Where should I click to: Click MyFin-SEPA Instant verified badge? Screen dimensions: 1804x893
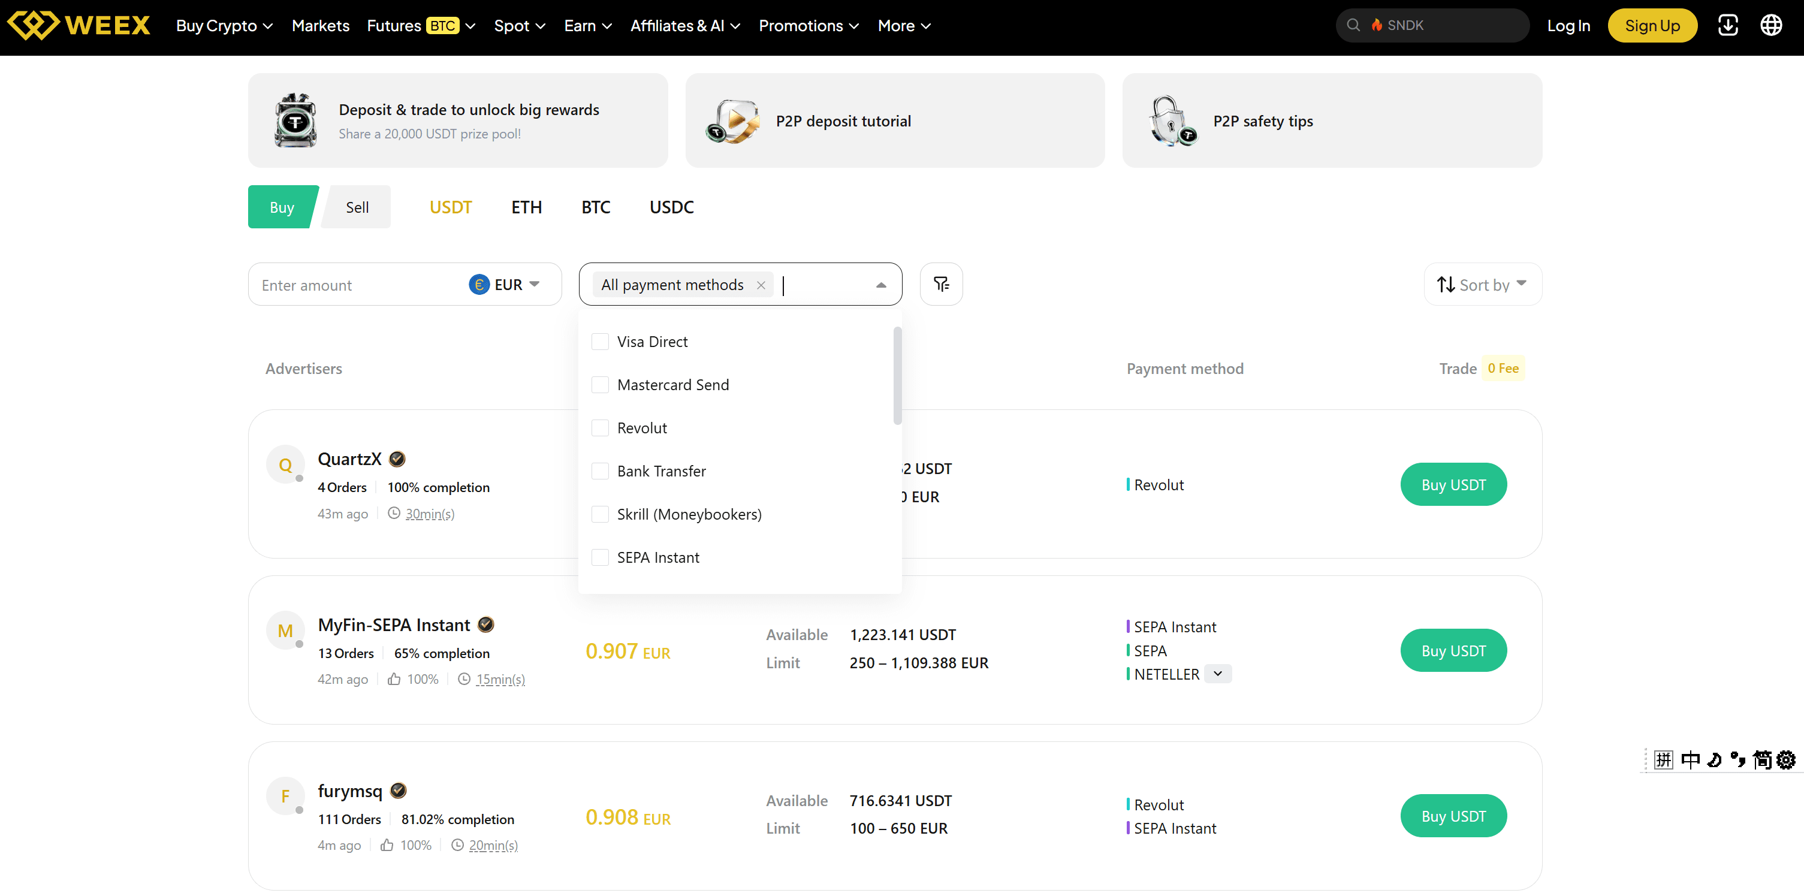485,624
